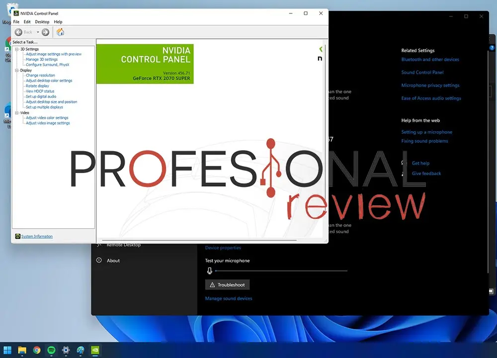Open Fixing sound problems help link
The width and height of the screenshot is (497, 358).
point(424,141)
